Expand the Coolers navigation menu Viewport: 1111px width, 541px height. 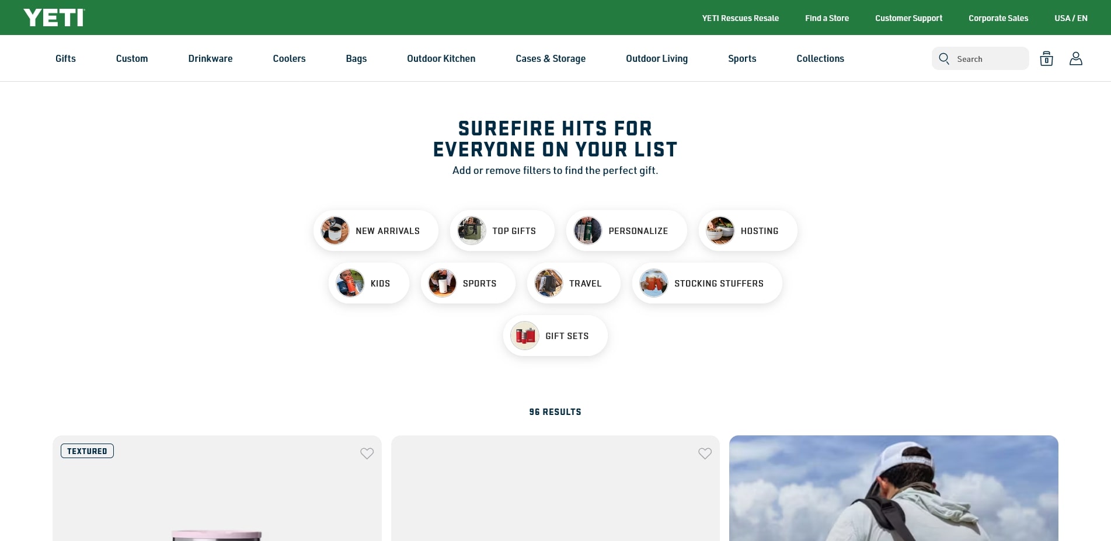tap(289, 58)
